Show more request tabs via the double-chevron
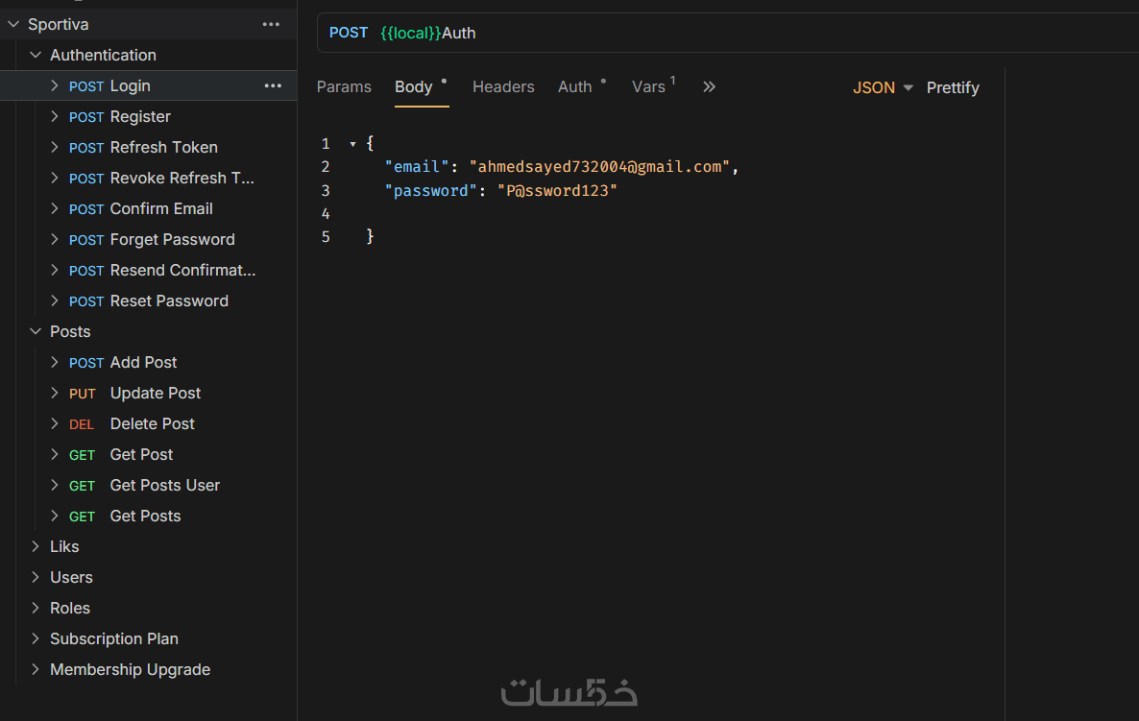The height and width of the screenshot is (721, 1139). tap(709, 86)
